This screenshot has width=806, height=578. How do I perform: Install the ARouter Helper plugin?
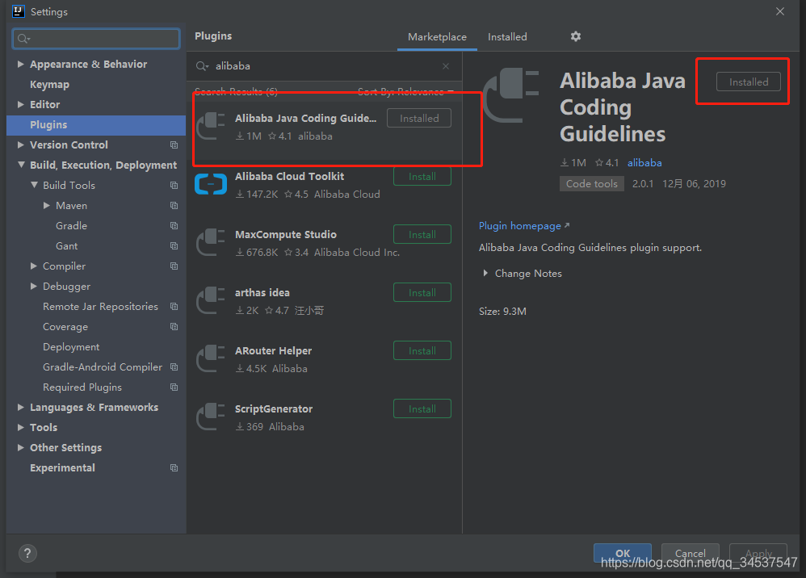(x=422, y=351)
